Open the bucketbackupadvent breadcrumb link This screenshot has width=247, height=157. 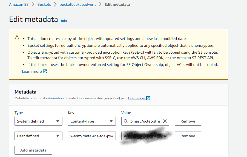pyautogui.click(x=77, y=4)
